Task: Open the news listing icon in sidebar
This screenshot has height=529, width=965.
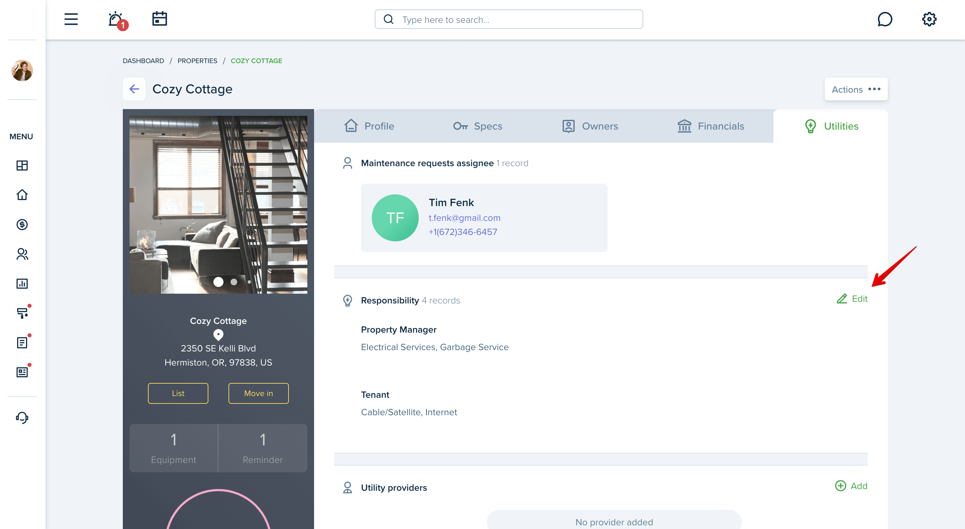Action: coord(22,372)
